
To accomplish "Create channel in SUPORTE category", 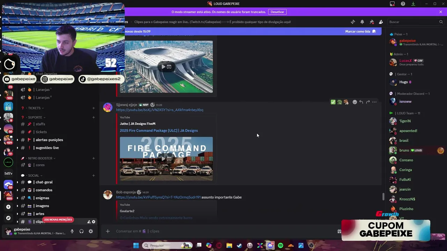I will 93,117.
